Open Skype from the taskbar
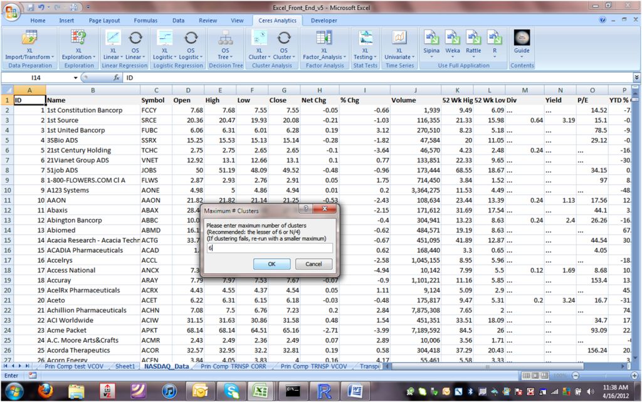 231,391
